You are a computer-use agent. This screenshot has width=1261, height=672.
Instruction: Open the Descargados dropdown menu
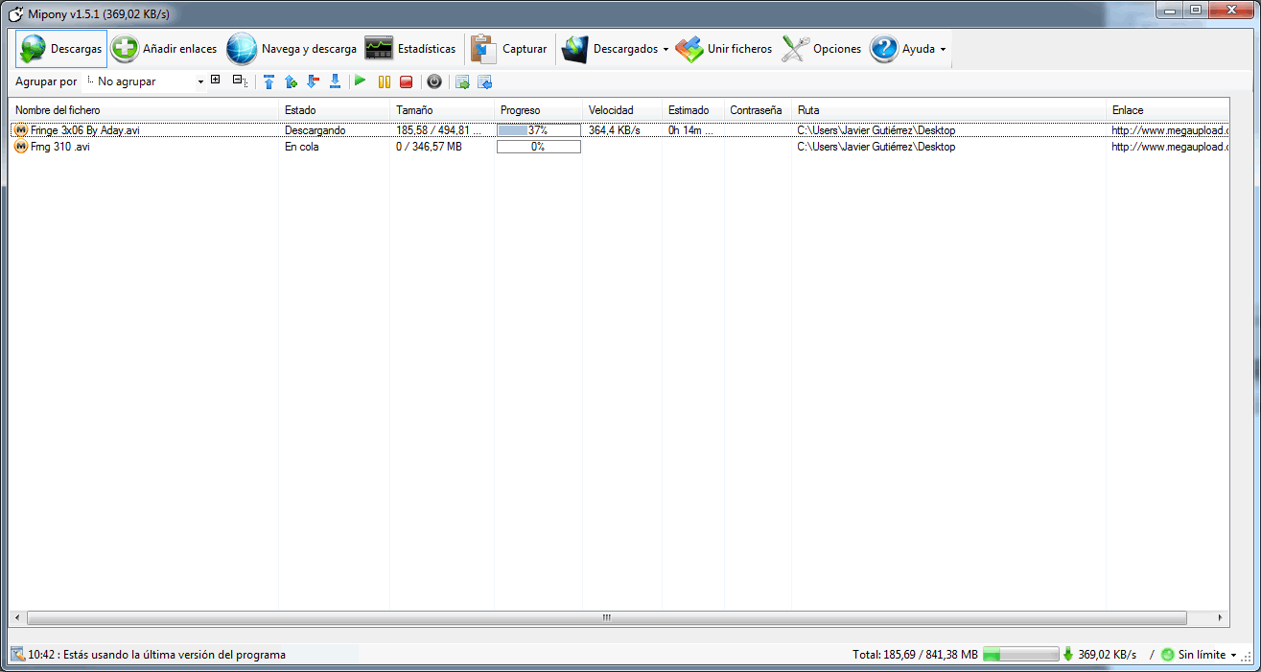[x=616, y=49]
